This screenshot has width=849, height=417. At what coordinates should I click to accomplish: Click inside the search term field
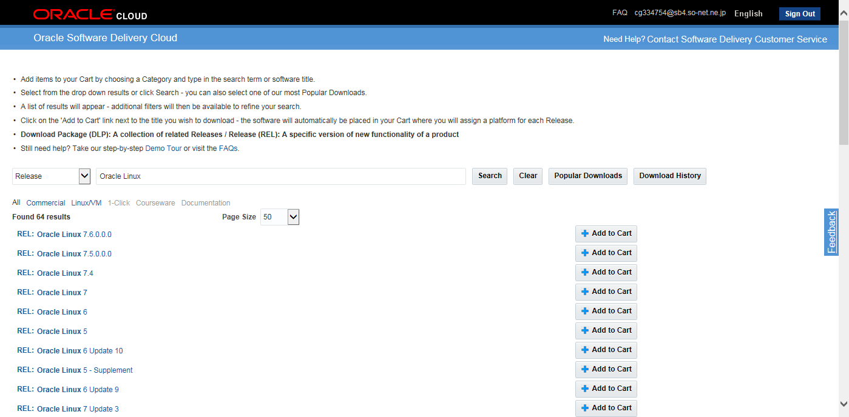(x=280, y=176)
